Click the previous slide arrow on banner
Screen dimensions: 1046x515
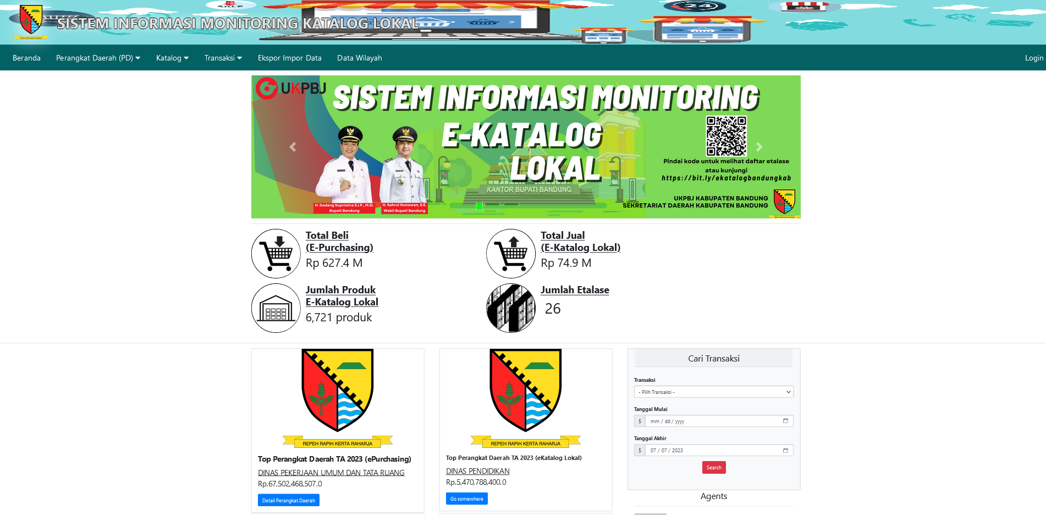pyautogui.click(x=293, y=147)
